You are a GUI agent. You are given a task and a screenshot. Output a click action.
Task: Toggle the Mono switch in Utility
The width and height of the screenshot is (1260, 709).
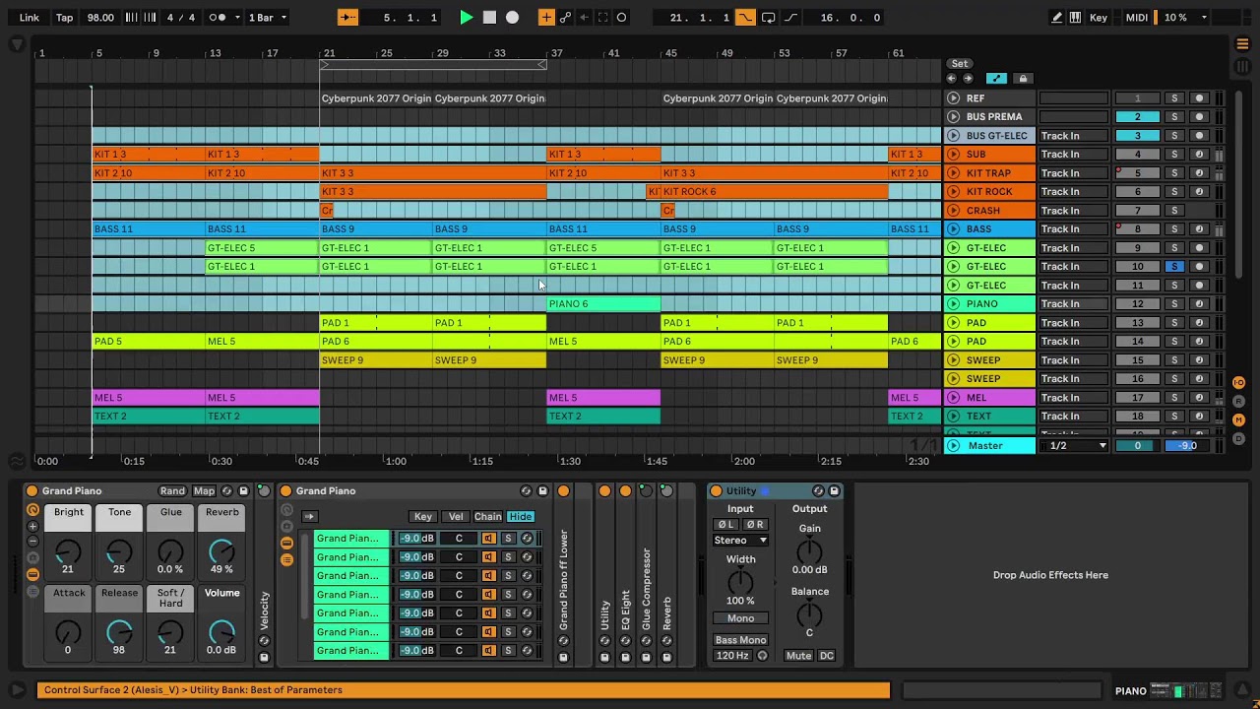pos(740,618)
